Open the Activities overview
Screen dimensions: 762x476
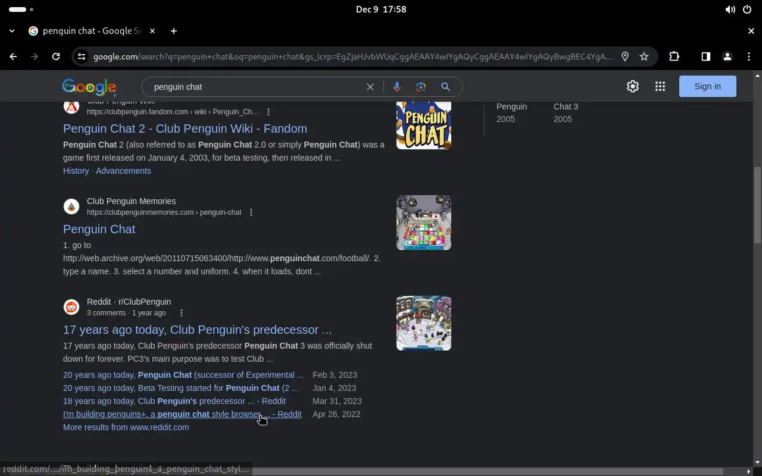(21, 10)
